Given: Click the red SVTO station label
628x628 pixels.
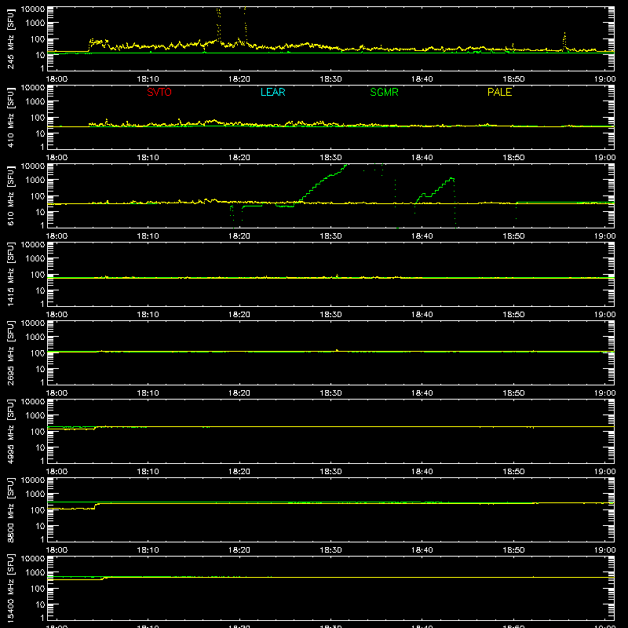Looking at the screenshot, I should (x=159, y=92).
